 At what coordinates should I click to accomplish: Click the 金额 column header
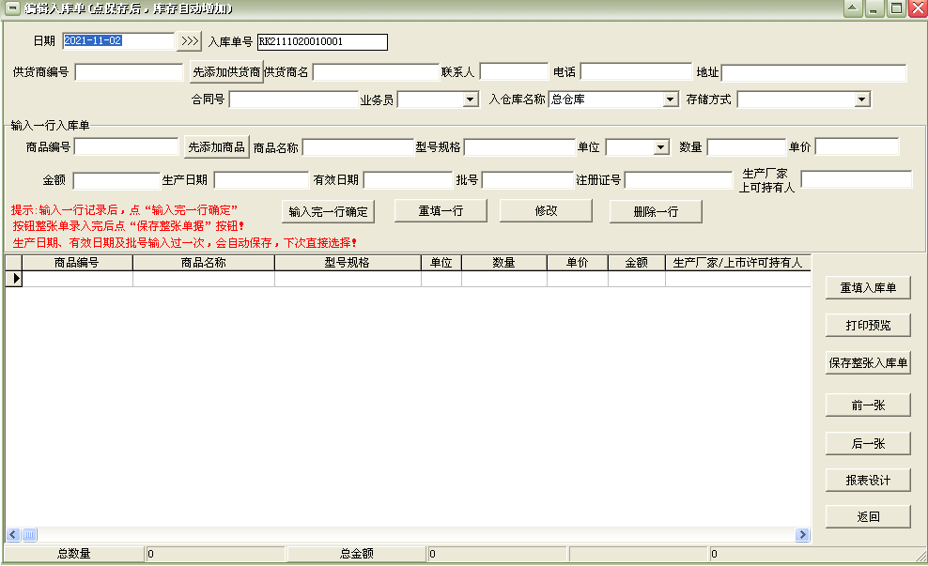[637, 263]
